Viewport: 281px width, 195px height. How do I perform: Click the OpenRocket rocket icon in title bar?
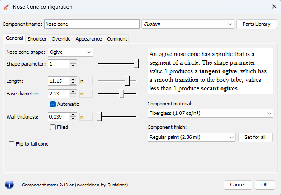[6, 7]
